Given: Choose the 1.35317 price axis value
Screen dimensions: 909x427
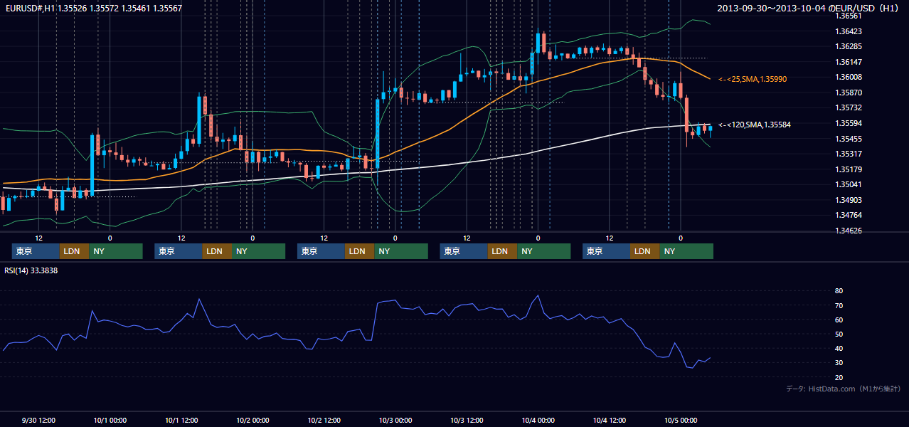Looking at the screenshot, I should pos(848,154).
